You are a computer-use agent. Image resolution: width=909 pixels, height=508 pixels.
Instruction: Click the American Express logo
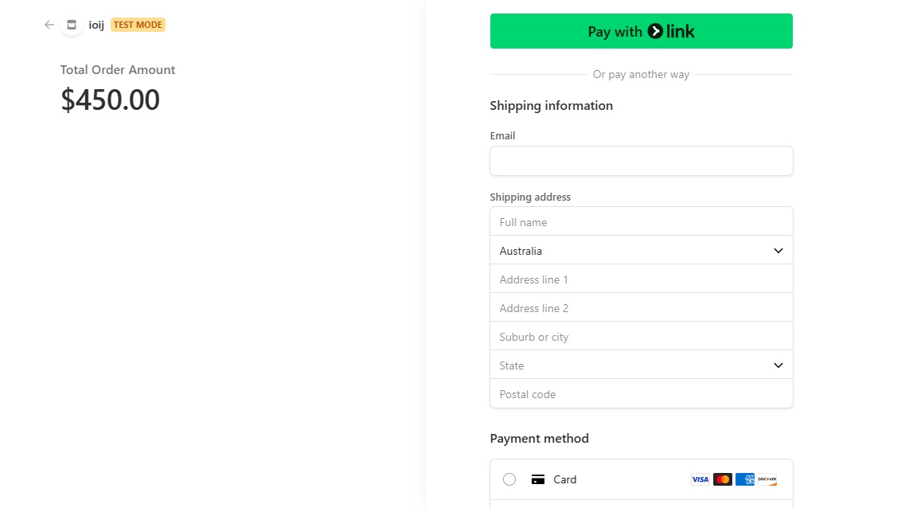[x=745, y=479]
